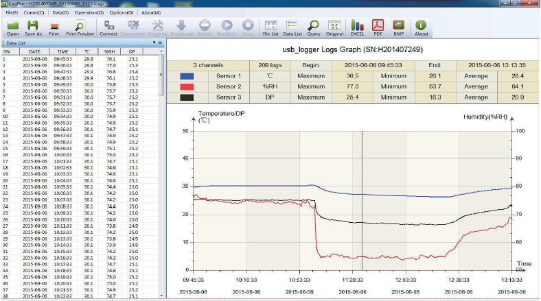Click the %RH column header

pos(108,51)
